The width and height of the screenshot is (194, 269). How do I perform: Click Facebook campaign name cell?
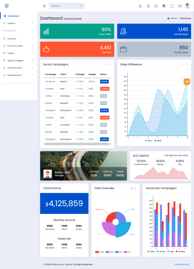(x=50, y=81)
